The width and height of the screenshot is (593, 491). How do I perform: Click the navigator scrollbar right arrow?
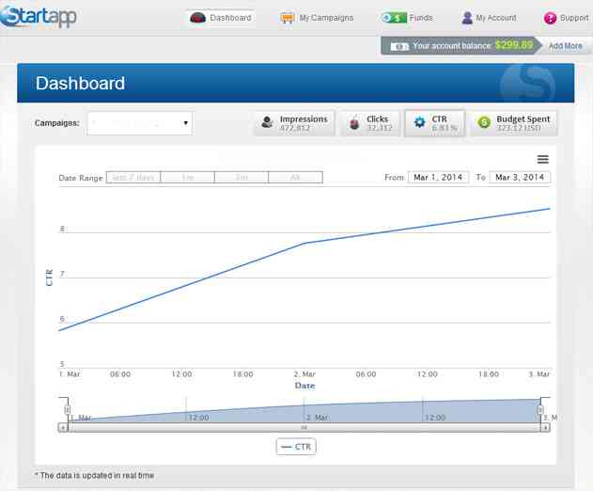coord(545,428)
